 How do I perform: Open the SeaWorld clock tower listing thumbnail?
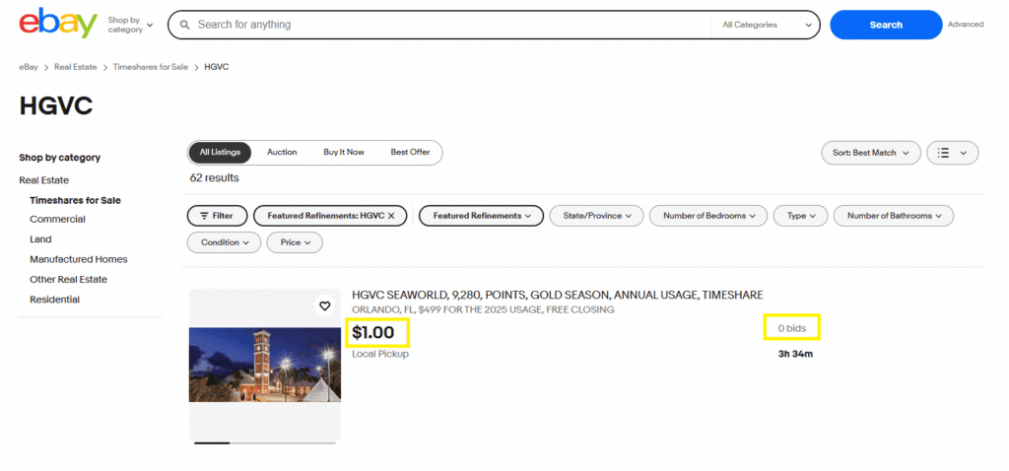click(x=264, y=365)
